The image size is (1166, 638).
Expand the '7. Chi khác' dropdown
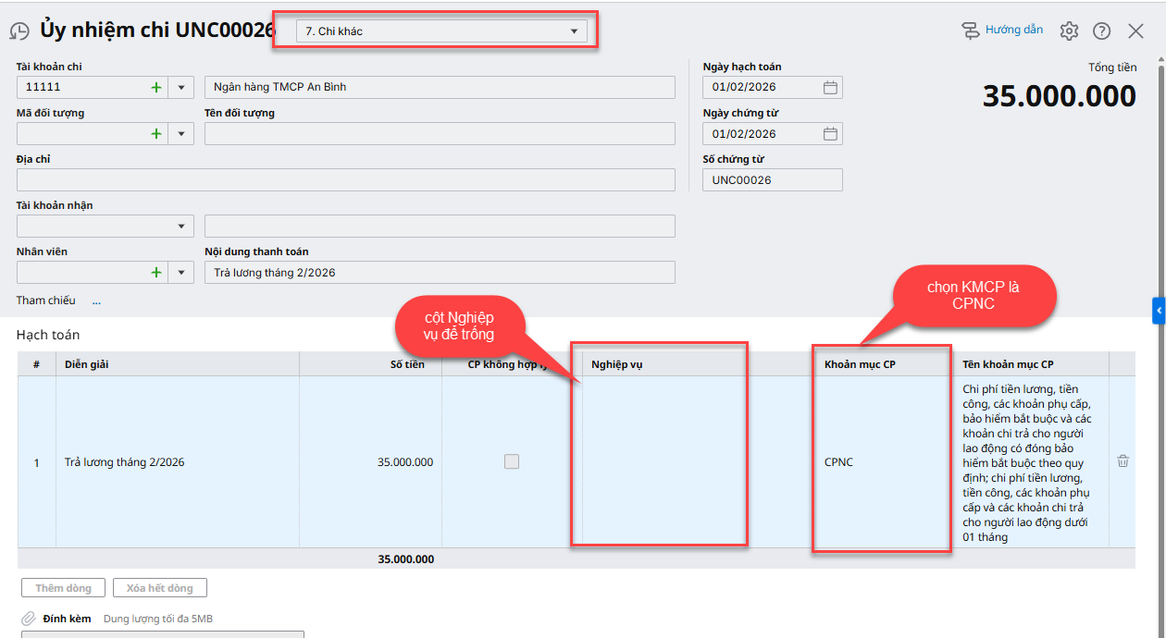coord(573,31)
